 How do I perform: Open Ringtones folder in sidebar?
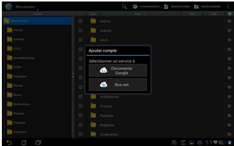(17, 132)
